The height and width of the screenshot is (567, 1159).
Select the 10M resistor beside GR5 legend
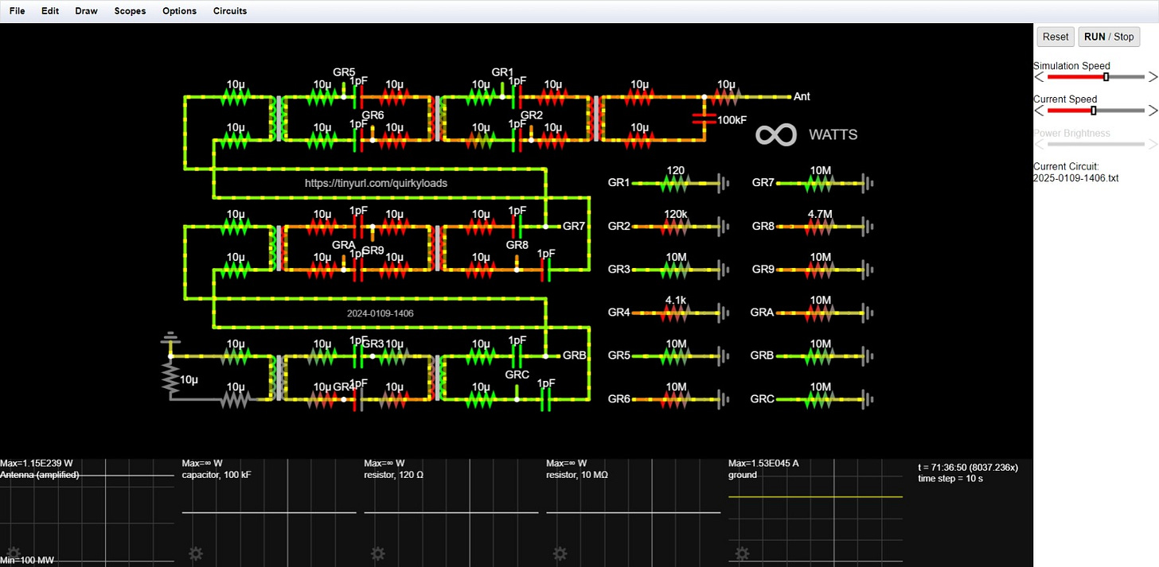click(x=676, y=355)
